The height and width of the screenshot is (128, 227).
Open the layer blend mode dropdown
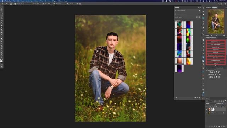(211, 103)
